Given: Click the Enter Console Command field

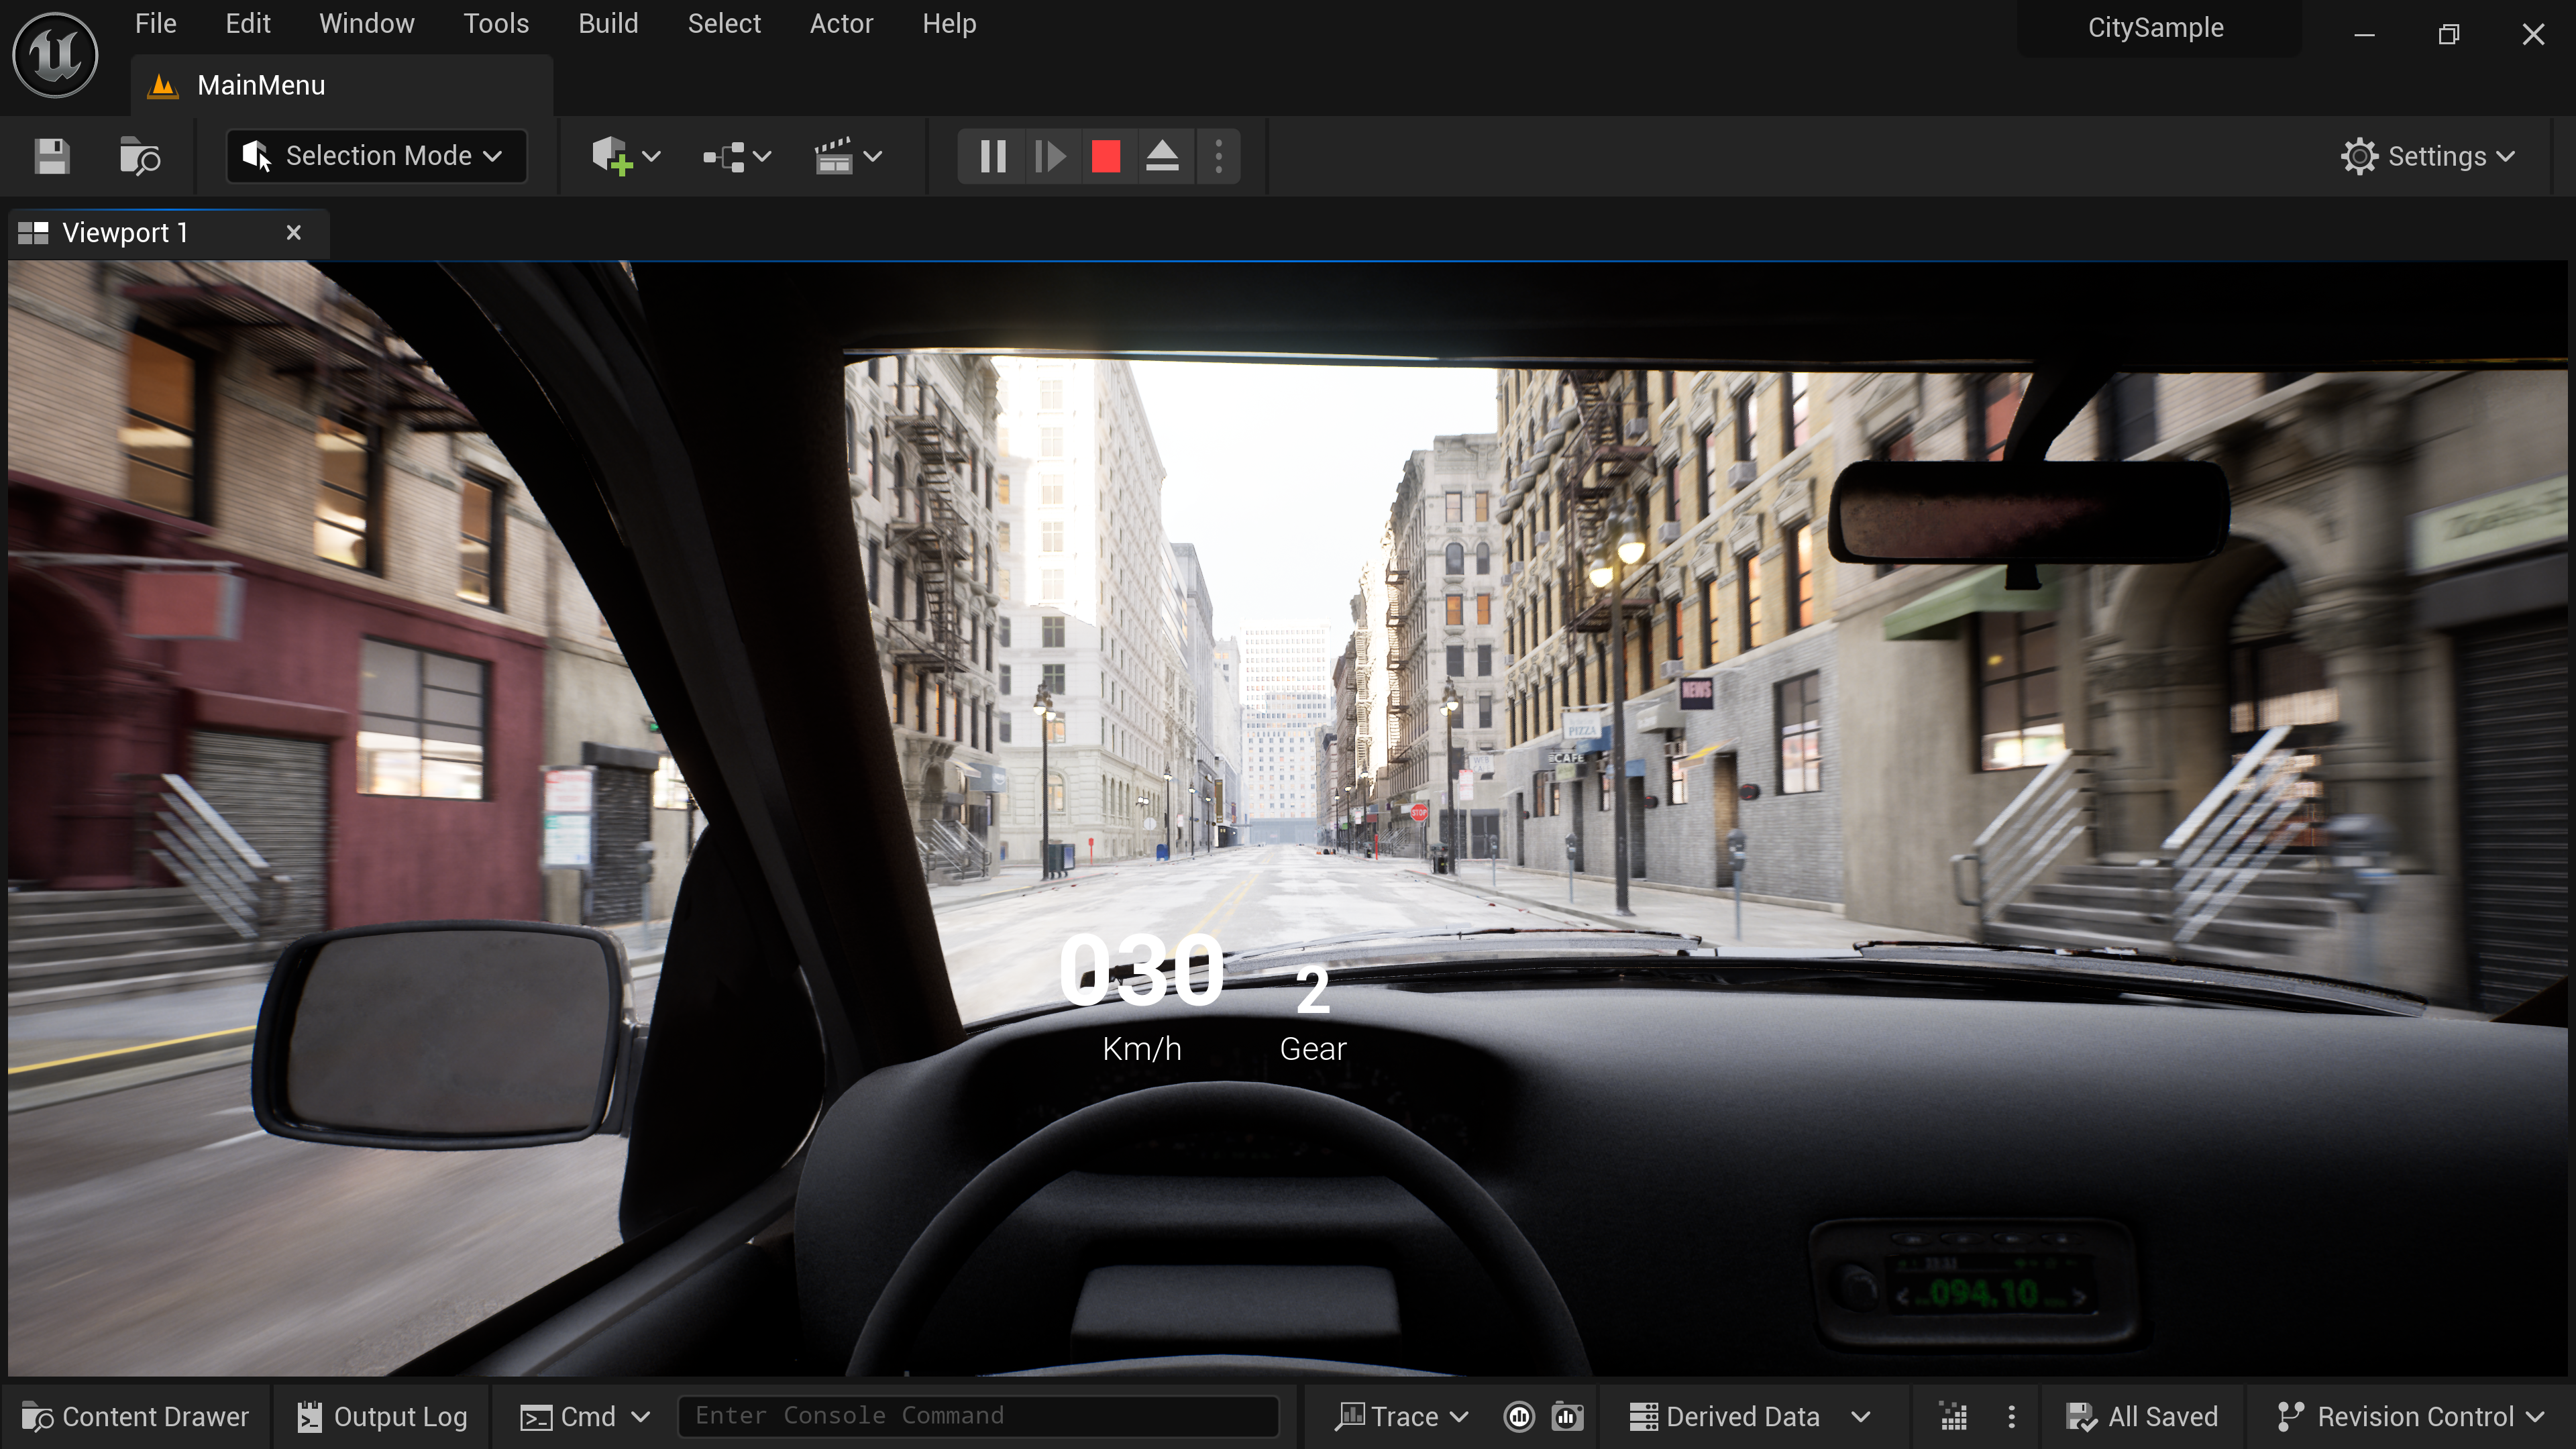Looking at the screenshot, I should [977, 1416].
